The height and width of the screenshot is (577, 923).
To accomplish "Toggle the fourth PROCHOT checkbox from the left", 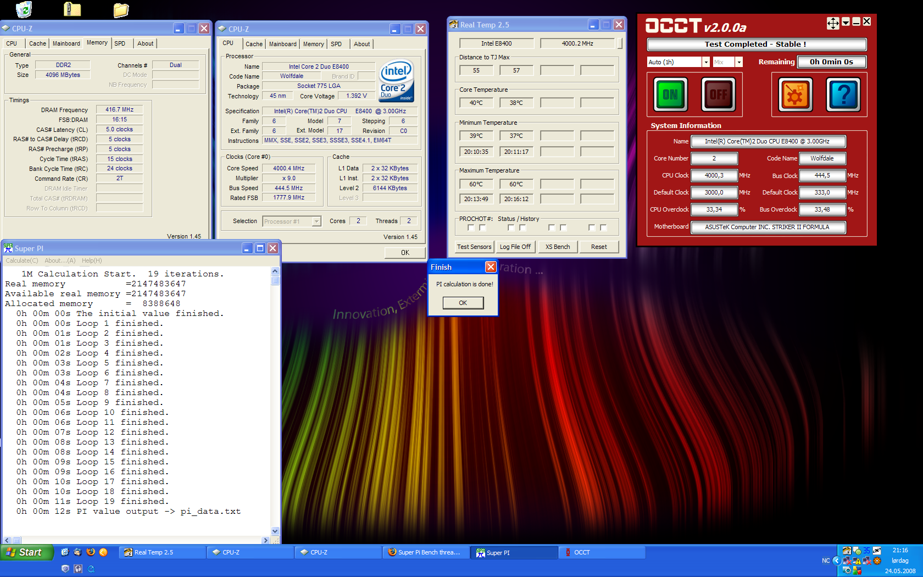I will [522, 228].
